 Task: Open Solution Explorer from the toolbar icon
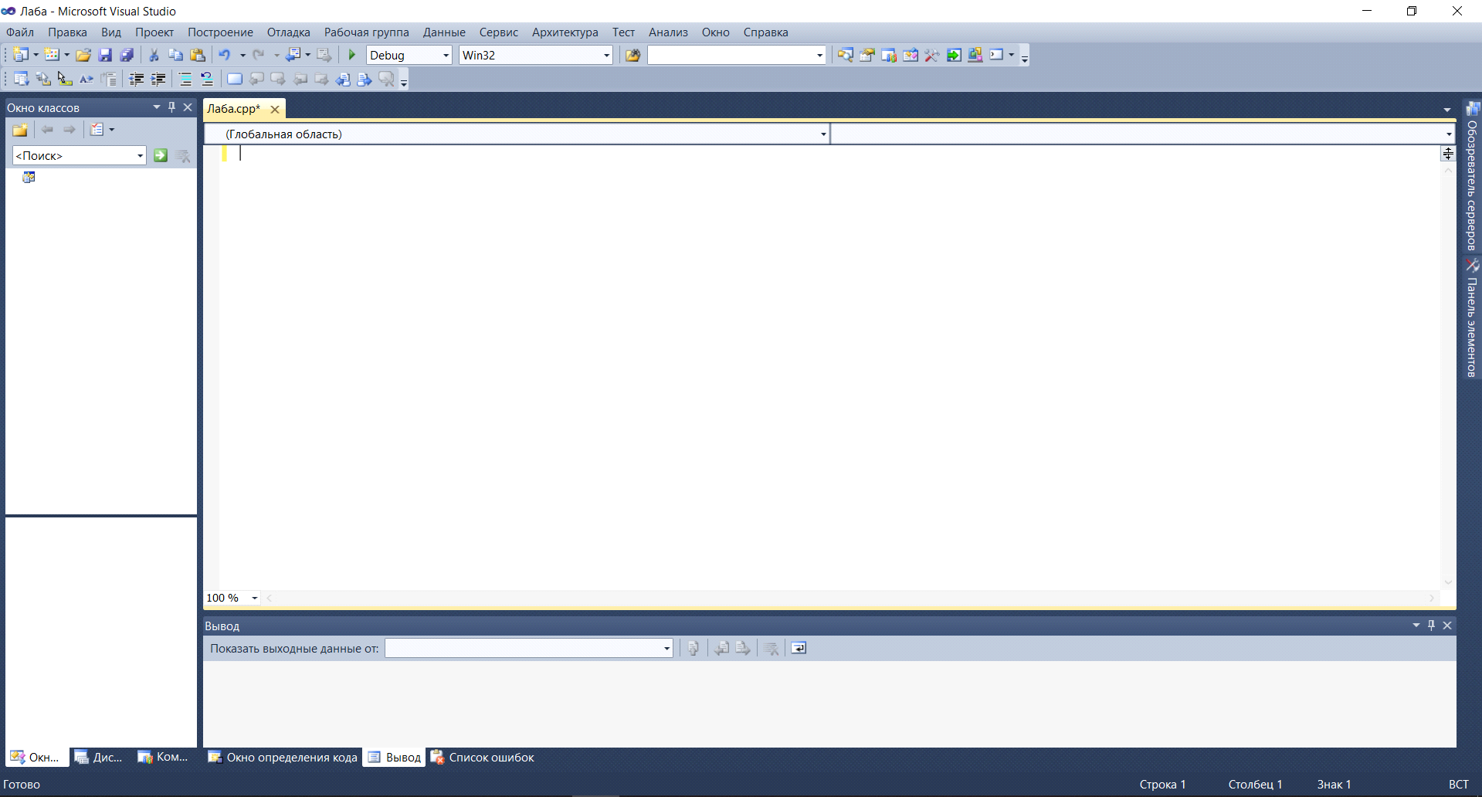846,55
